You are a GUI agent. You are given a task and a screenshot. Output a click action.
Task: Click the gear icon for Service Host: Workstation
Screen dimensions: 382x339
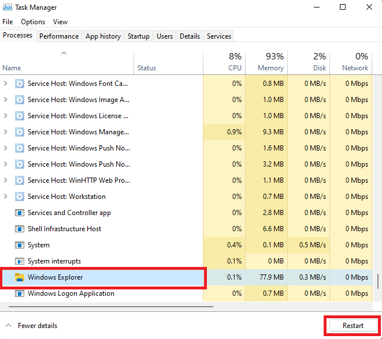pyautogui.click(x=19, y=197)
